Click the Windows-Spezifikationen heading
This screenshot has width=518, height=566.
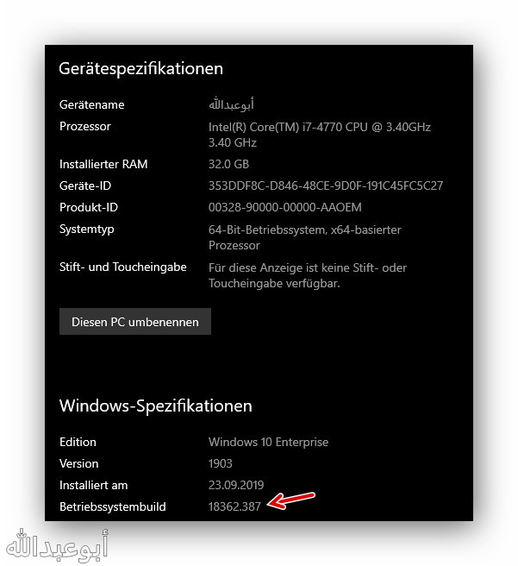click(155, 405)
